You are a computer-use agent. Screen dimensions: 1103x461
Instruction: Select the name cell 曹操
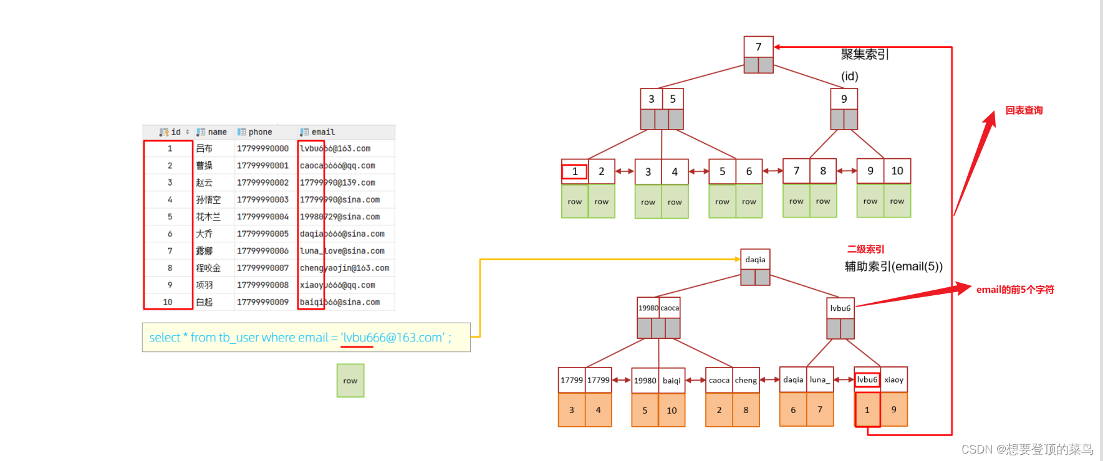click(x=205, y=166)
